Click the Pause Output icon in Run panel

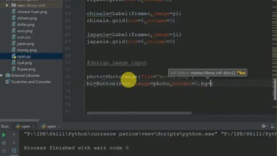pos(4,151)
